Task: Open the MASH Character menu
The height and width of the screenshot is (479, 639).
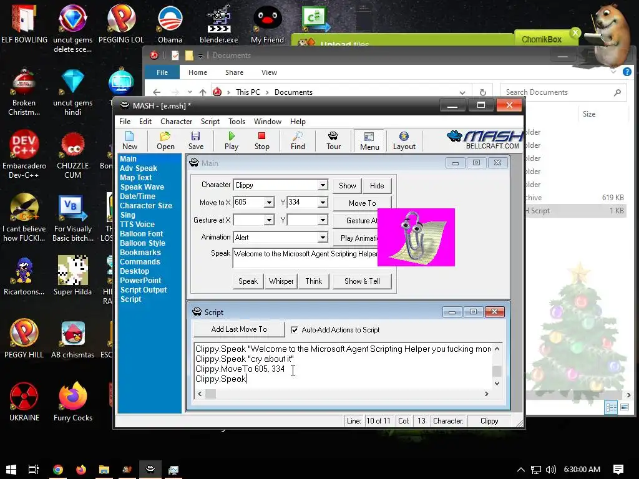Action: 176,122
